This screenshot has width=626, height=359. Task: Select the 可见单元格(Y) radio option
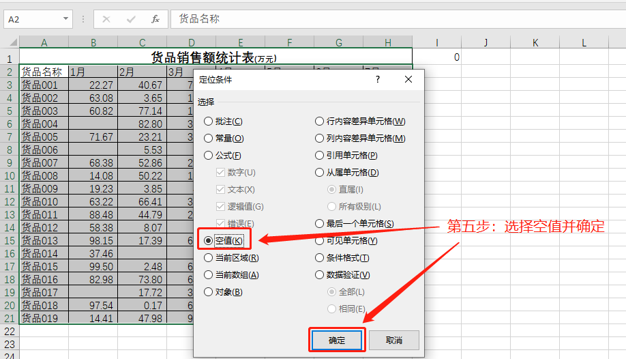pyautogui.click(x=346, y=241)
